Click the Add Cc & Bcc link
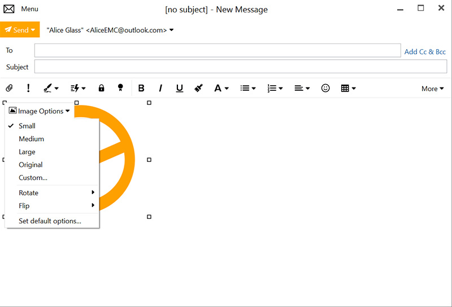452x307 pixels. tap(425, 52)
